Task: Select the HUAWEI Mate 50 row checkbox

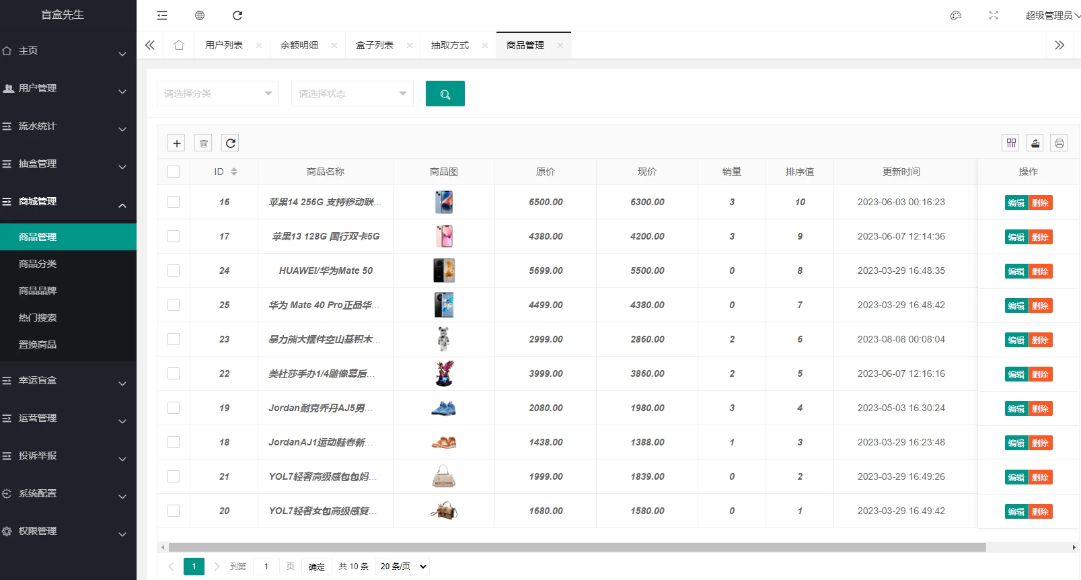Action: (x=174, y=270)
